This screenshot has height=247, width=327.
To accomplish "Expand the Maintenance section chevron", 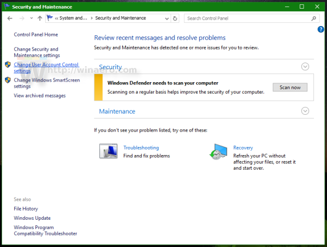I will (x=305, y=111).
